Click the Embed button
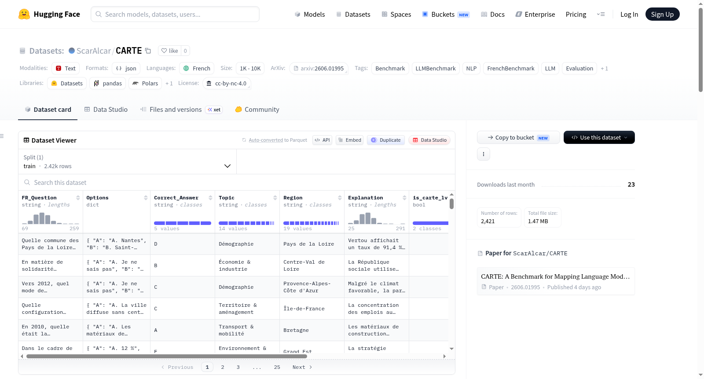Image resolution: width=704 pixels, height=379 pixels. click(x=349, y=140)
